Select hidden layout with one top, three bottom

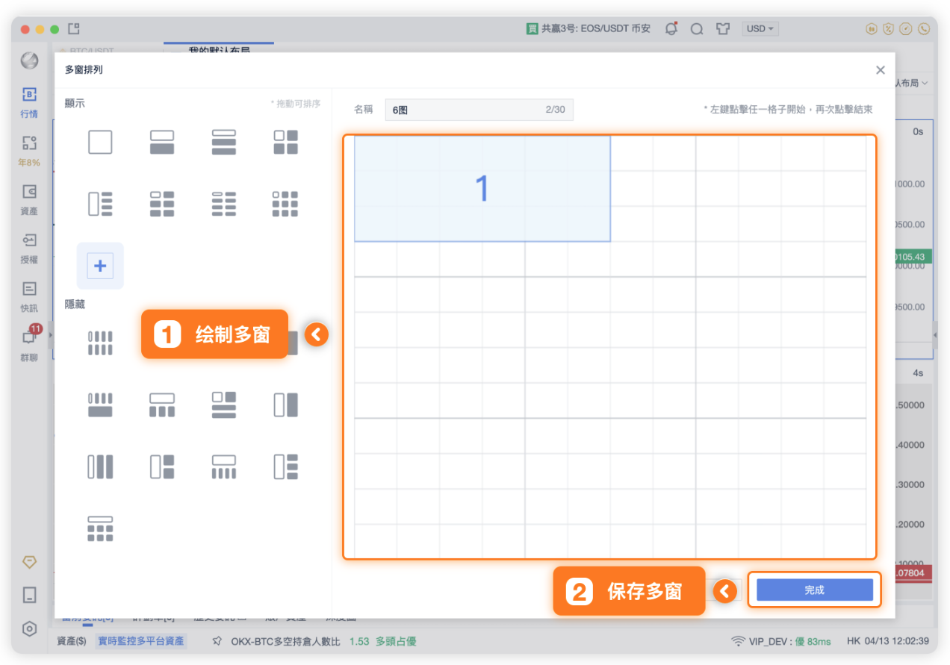pyautogui.click(x=162, y=405)
